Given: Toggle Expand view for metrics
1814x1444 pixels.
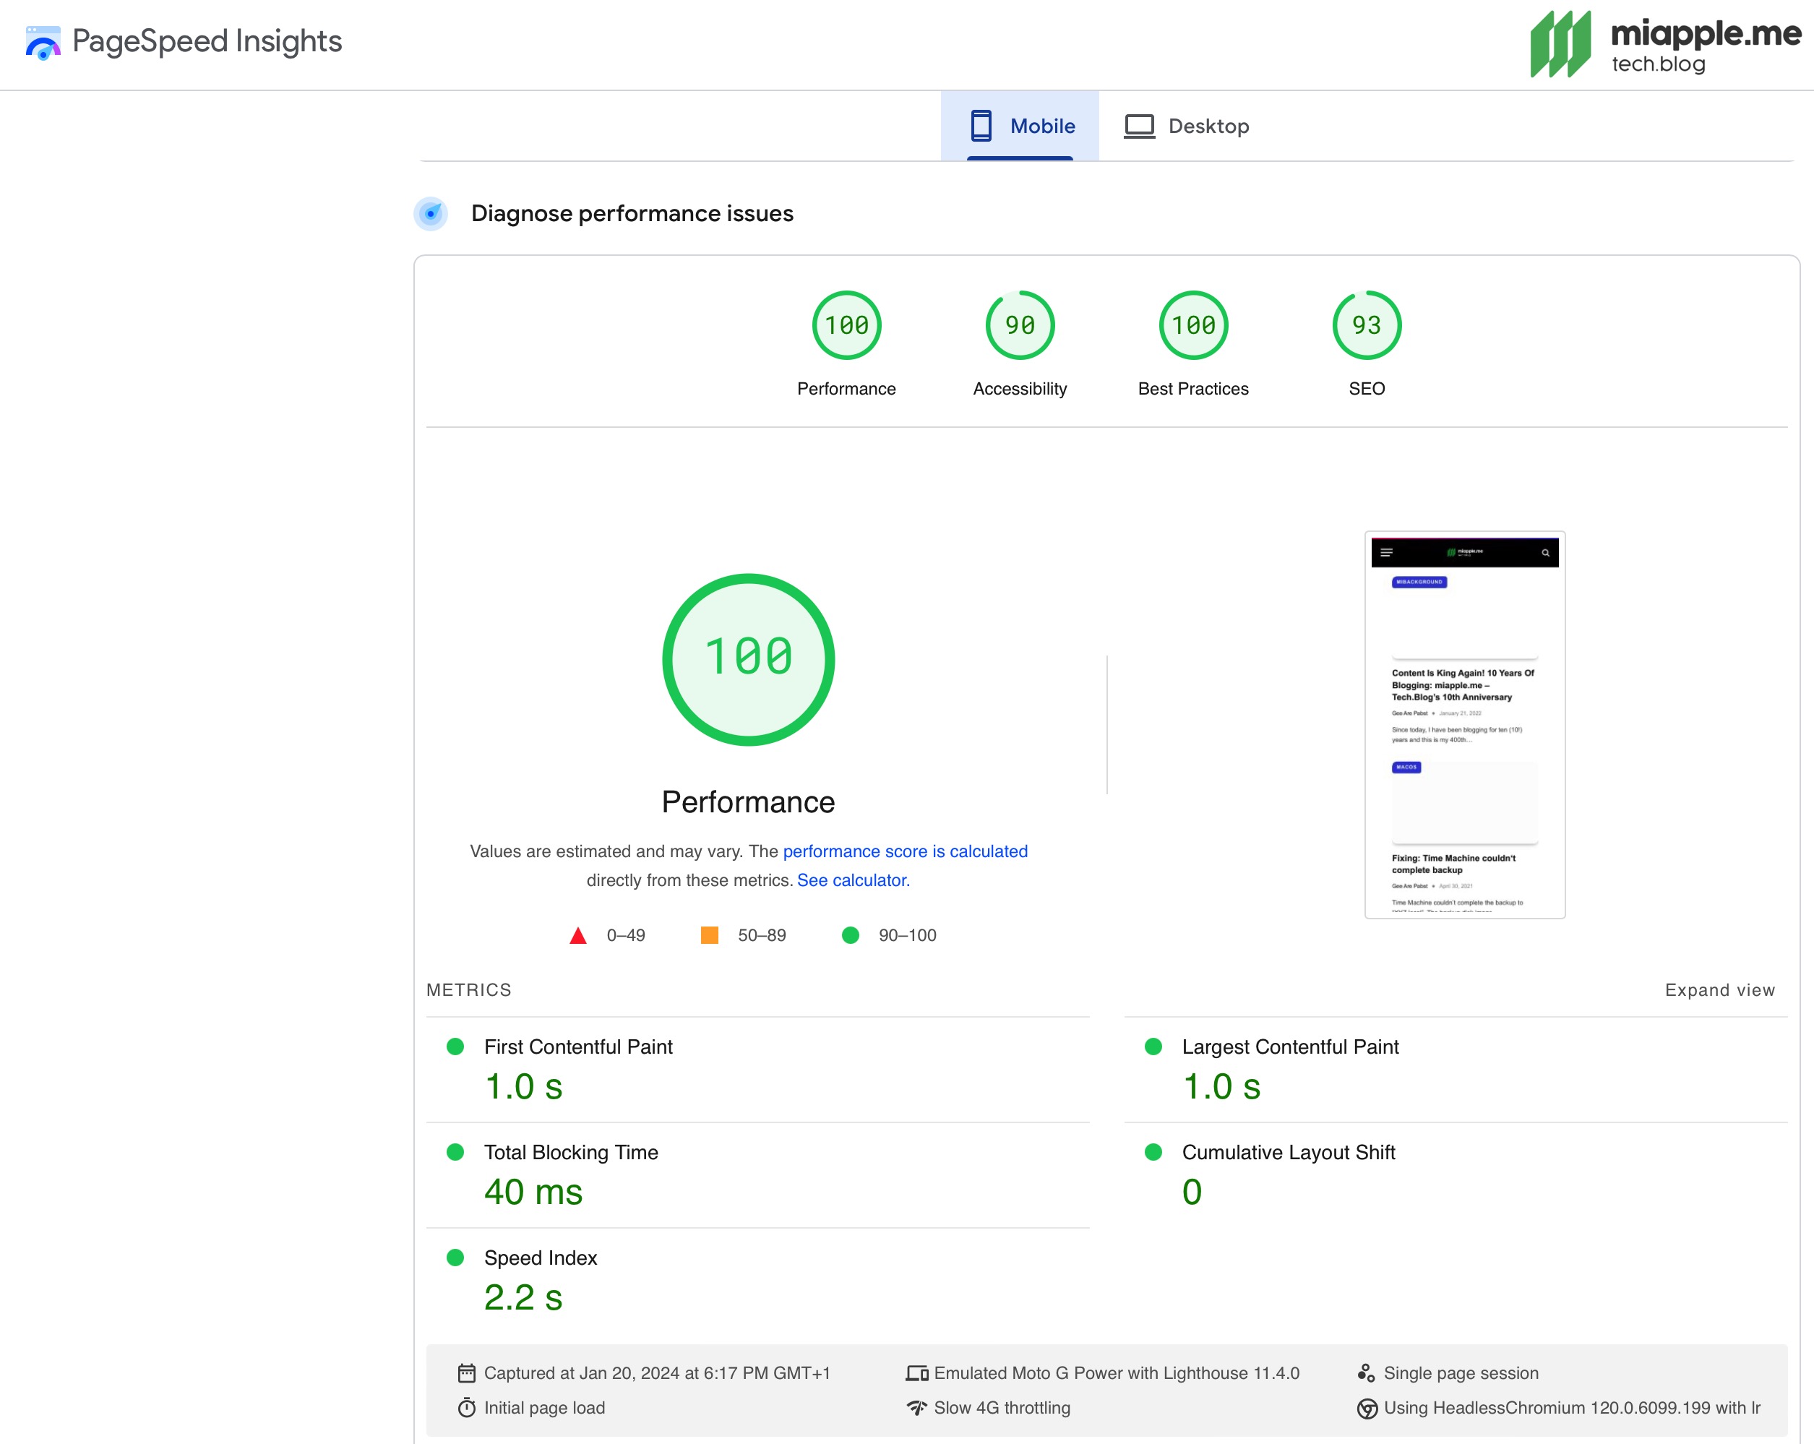Looking at the screenshot, I should pos(1720,990).
